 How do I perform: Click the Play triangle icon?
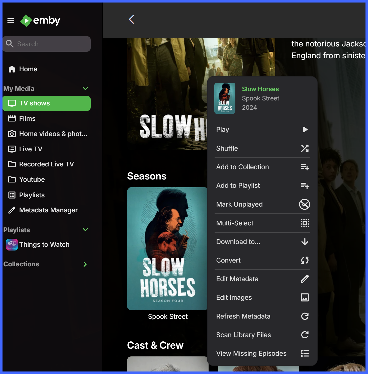coord(305,130)
